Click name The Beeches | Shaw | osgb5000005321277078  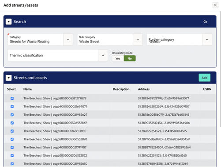[x=55, y=99]
